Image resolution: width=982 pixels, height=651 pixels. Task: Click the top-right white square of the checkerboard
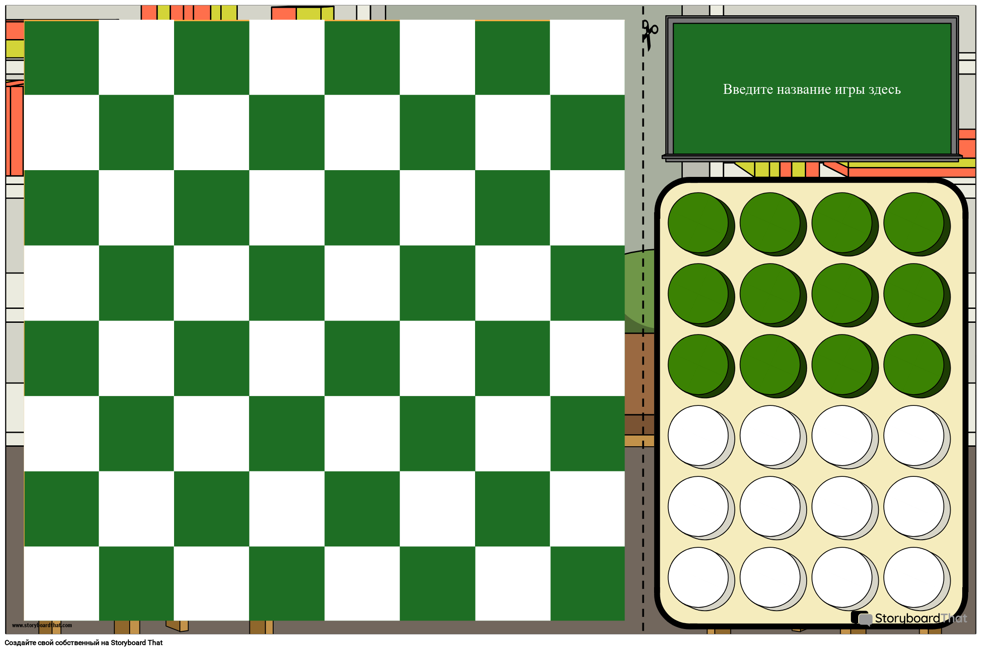point(587,57)
